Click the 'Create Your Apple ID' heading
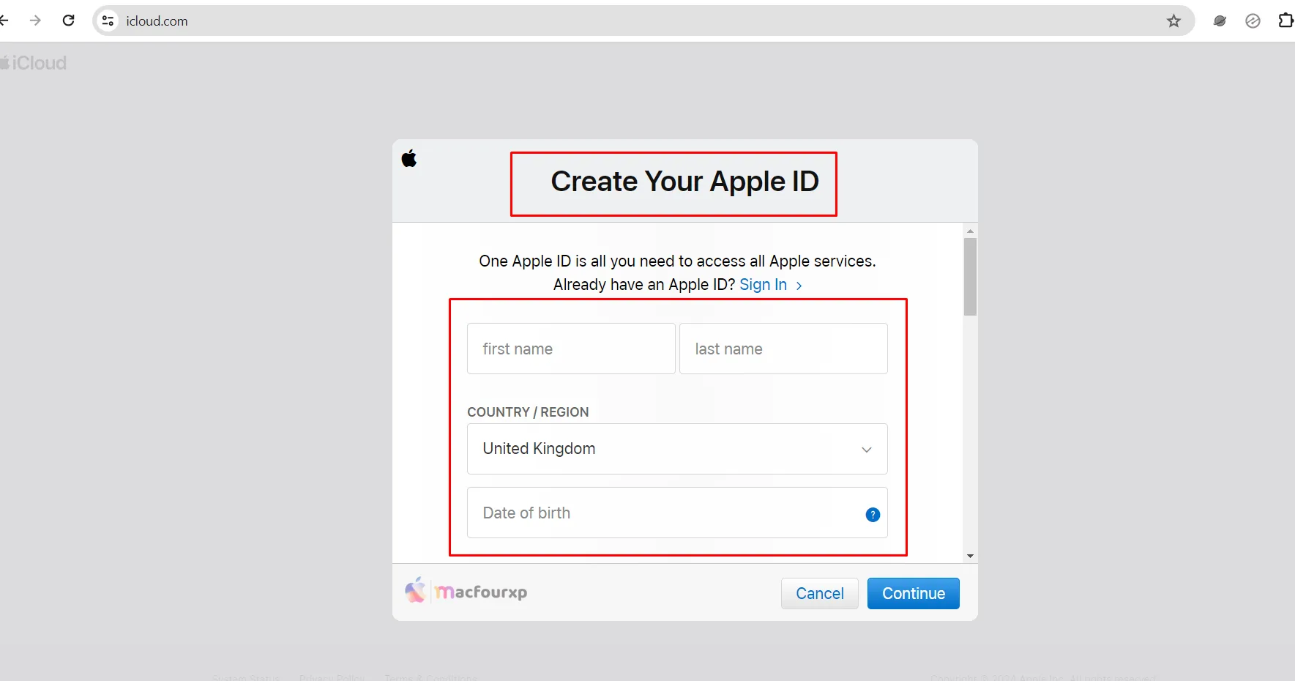The height and width of the screenshot is (681, 1295). tap(684, 182)
